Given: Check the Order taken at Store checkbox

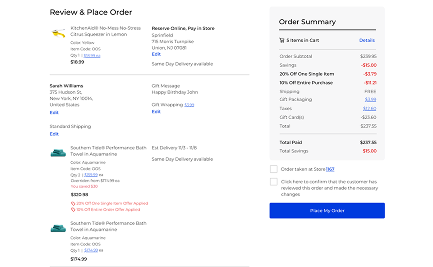Looking at the screenshot, I should point(273,169).
